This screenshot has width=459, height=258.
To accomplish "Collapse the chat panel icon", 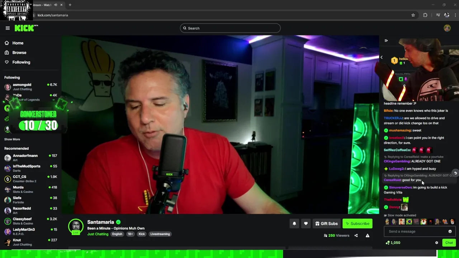I will 386,40.
